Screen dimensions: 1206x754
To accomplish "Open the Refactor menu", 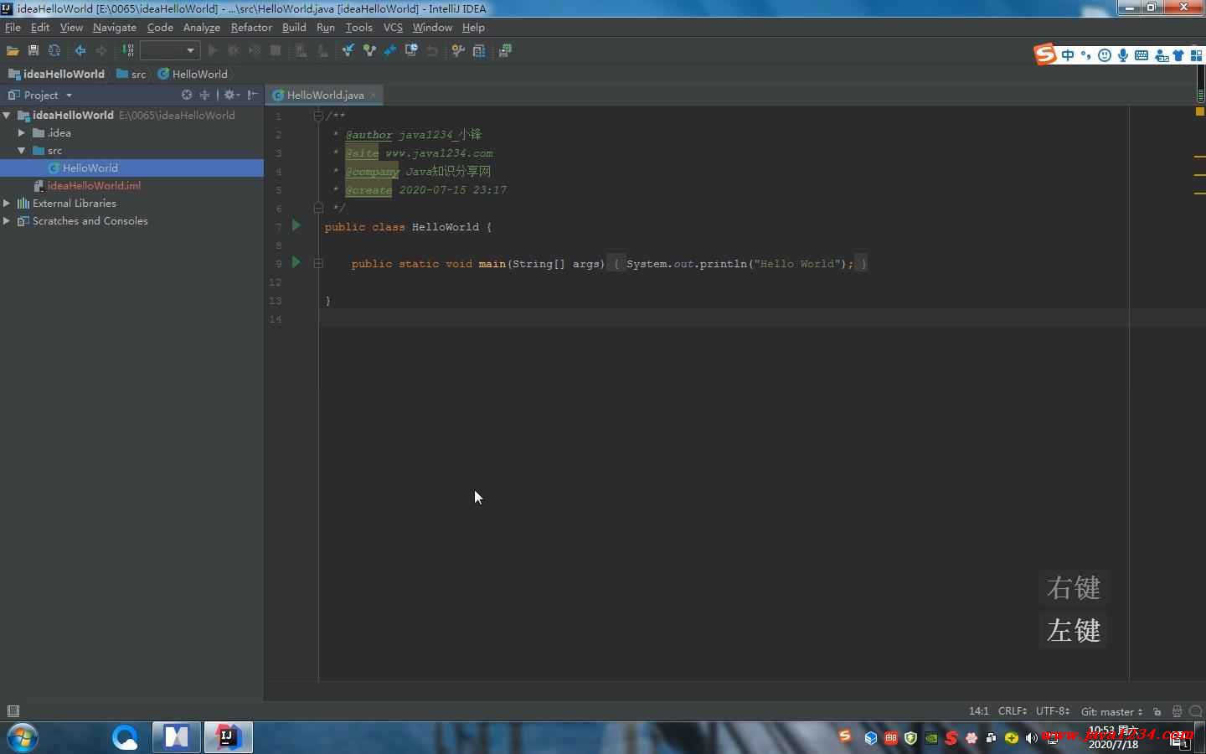I will [251, 28].
